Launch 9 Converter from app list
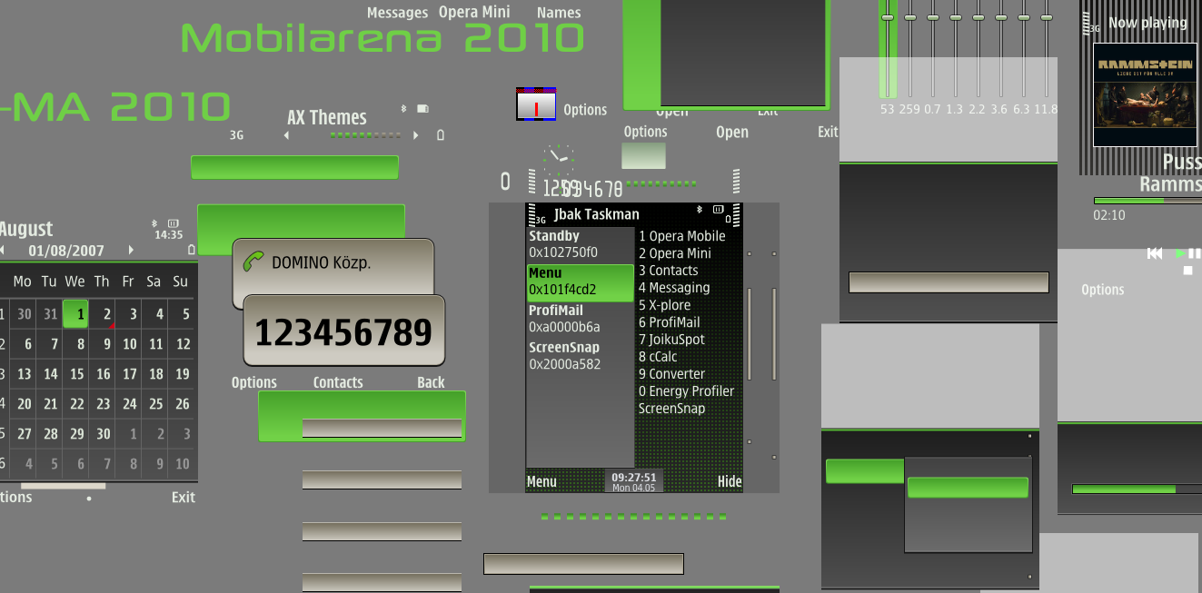 click(671, 374)
